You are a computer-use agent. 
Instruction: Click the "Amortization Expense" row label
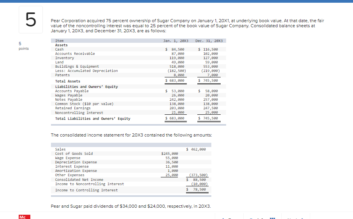76,171
